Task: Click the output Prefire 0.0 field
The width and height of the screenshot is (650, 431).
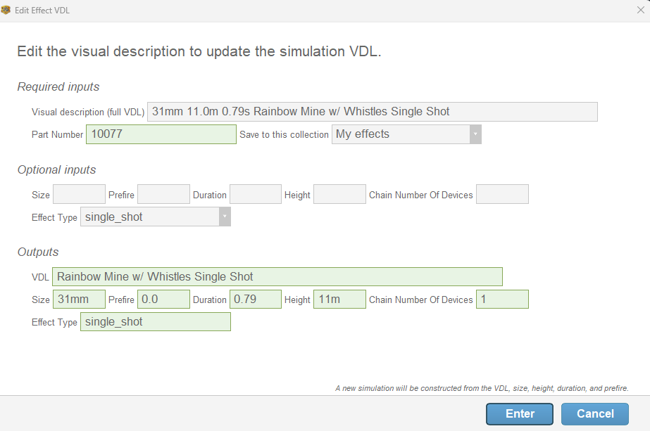Action: [x=163, y=300]
